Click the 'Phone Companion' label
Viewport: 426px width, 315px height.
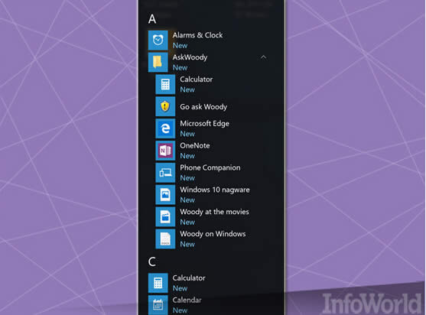(210, 167)
